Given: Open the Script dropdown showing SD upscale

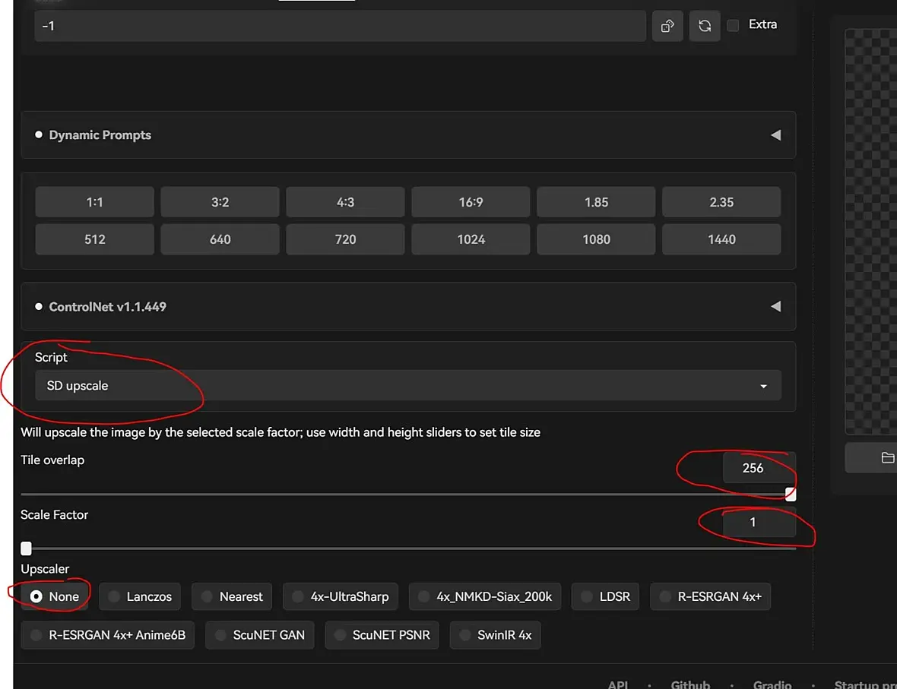Looking at the screenshot, I should [408, 385].
